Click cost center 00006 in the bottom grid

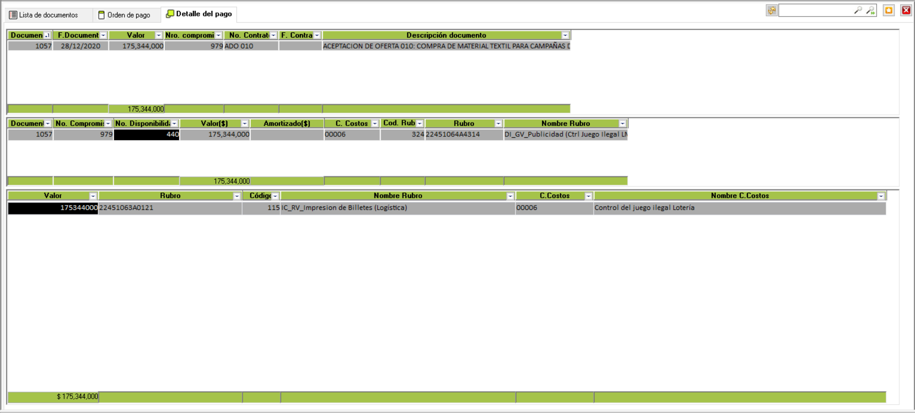(x=554, y=208)
